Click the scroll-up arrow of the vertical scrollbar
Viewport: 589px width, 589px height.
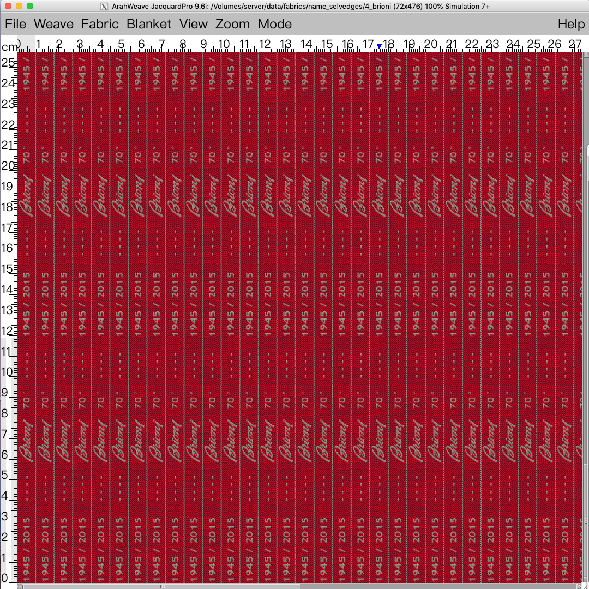tap(586, 55)
